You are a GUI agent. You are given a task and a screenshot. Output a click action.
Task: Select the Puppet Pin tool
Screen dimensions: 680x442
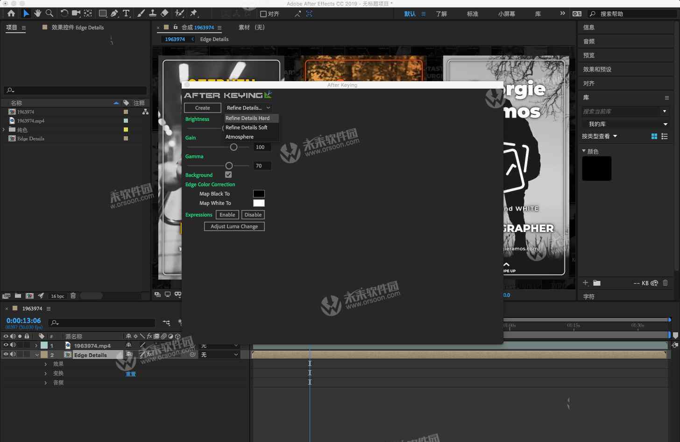pos(194,14)
